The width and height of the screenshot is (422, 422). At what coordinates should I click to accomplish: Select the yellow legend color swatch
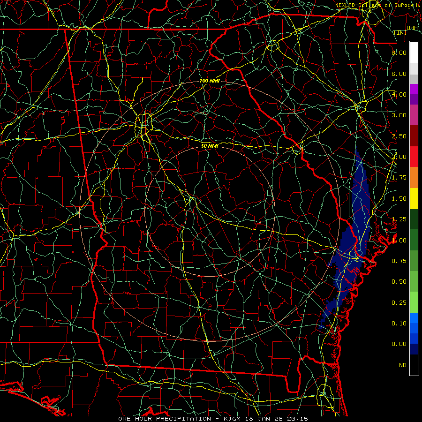tap(414, 199)
